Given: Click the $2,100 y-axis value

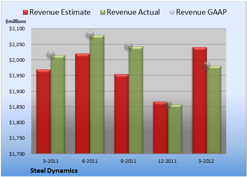Looking at the screenshot, I should pos(17,29).
